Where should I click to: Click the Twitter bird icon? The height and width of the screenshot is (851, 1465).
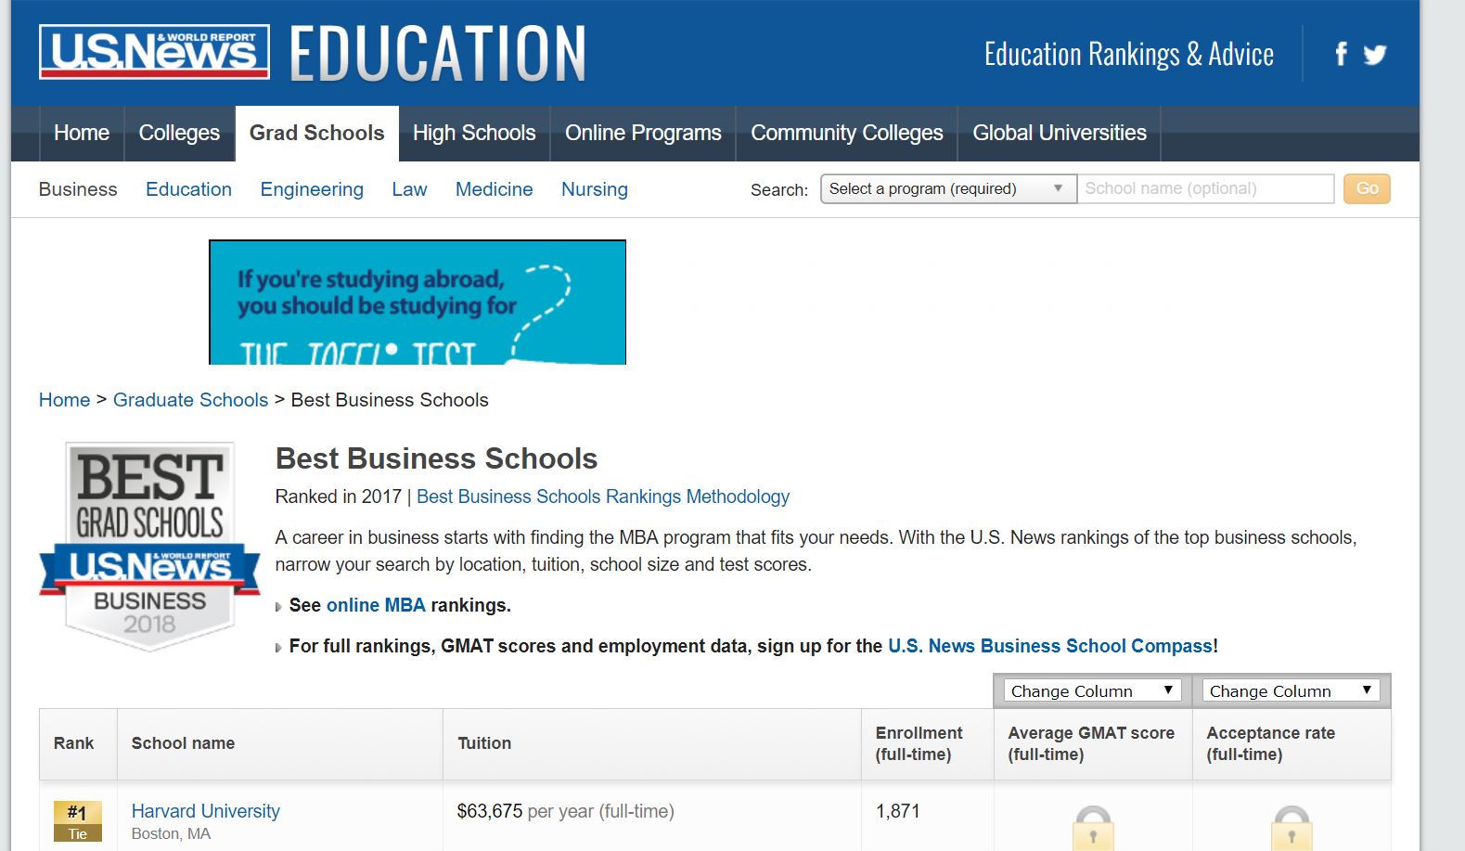click(x=1375, y=55)
